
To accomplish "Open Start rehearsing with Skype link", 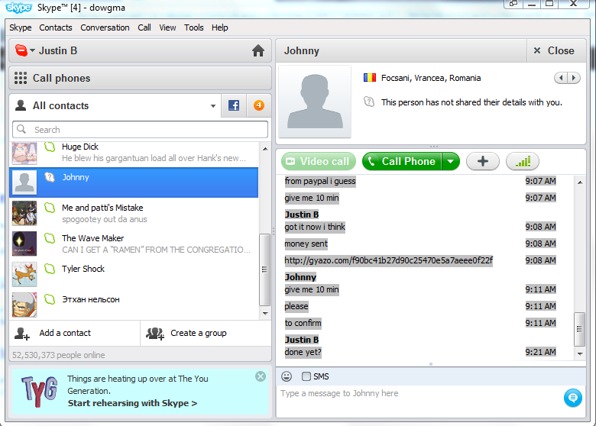I will (132, 403).
